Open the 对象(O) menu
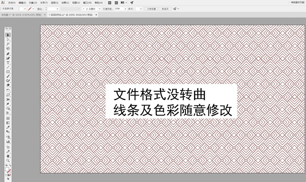Image resolution: width=306 pixels, height=182 pixels. (33, 3)
